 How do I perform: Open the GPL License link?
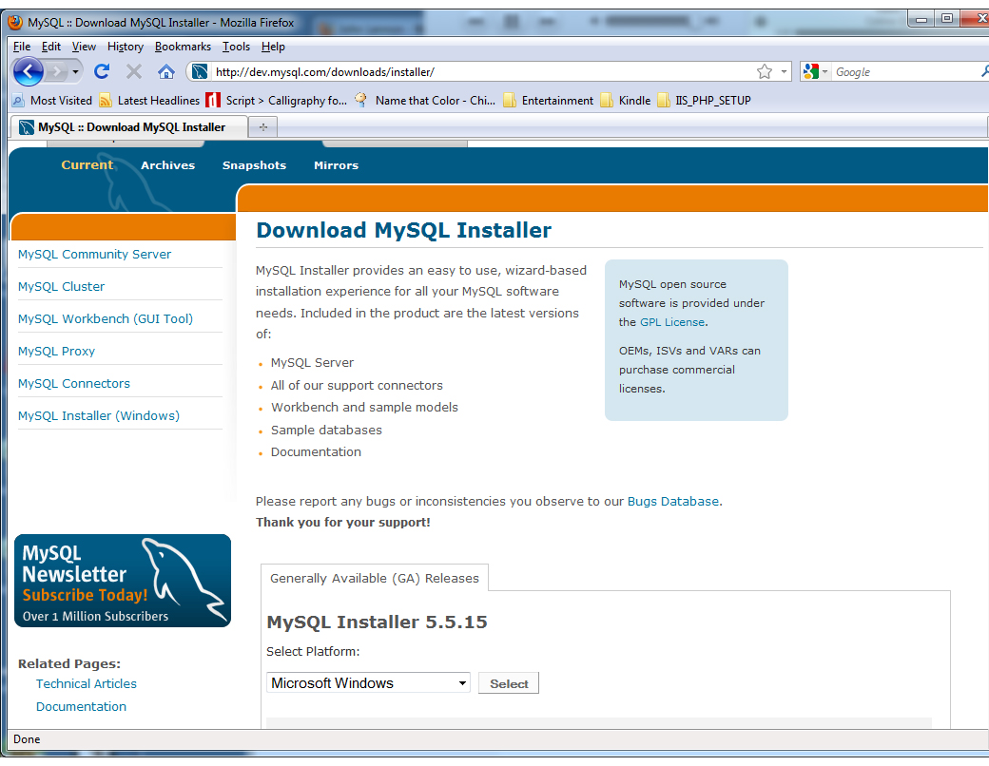(672, 322)
